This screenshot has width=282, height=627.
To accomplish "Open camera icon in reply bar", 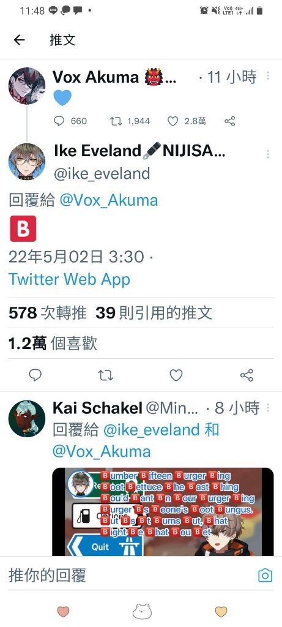I will coord(265,576).
